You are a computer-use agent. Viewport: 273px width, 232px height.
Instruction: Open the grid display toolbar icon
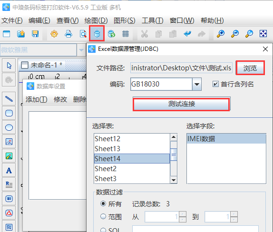126,34
